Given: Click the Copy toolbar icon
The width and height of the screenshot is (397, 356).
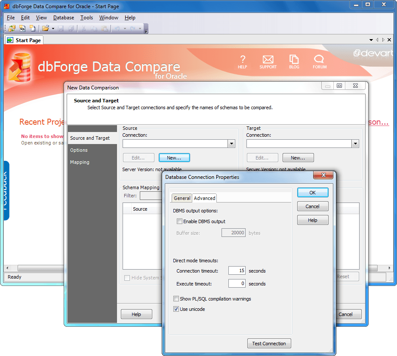Looking at the screenshot, I should tap(94, 28).
